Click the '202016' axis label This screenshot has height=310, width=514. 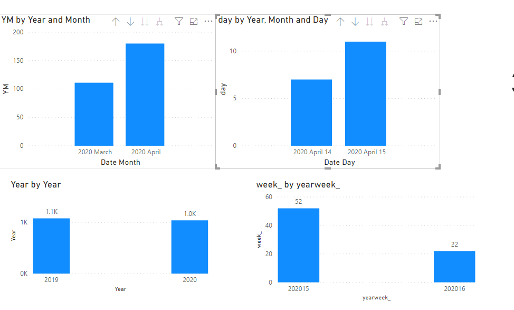click(454, 289)
